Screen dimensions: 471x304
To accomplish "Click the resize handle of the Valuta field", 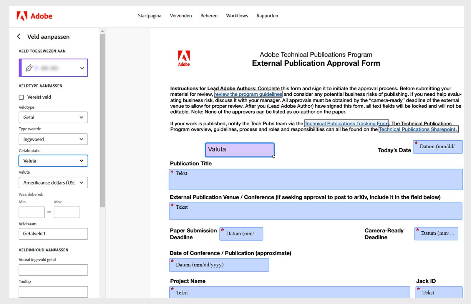I will (x=274, y=157).
